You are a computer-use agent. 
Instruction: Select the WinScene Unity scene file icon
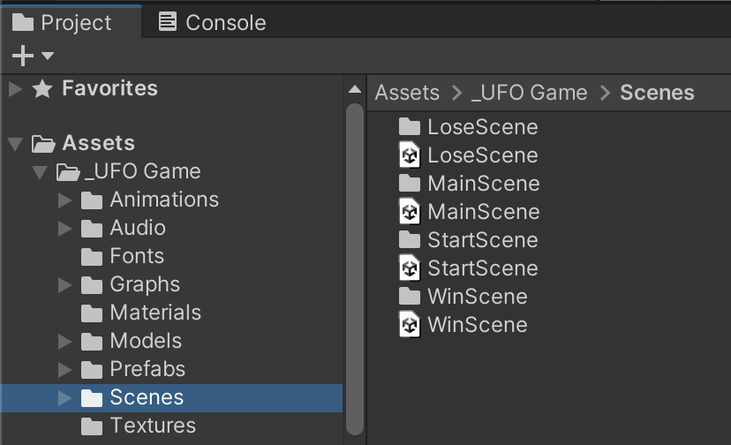[x=409, y=325]
